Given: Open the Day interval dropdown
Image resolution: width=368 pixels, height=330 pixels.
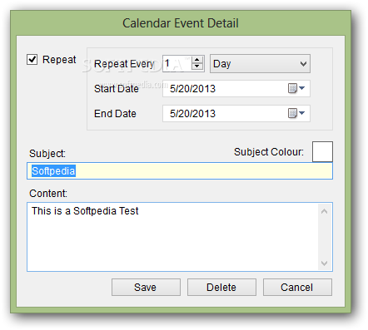Looking at the screenshot, I should (260, 64).
